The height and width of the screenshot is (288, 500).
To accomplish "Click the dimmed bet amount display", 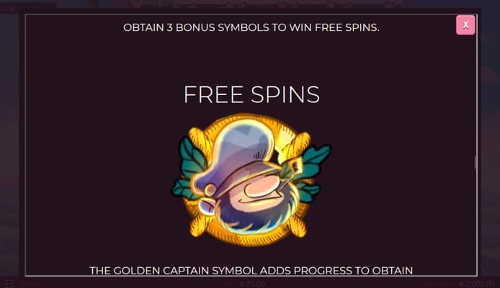I will click(253, 284).
